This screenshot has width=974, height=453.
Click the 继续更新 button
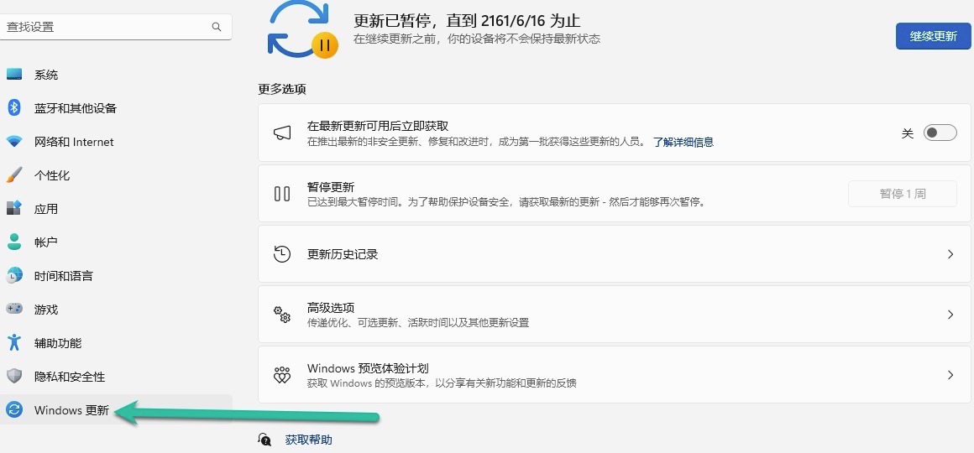coord(933,36)
